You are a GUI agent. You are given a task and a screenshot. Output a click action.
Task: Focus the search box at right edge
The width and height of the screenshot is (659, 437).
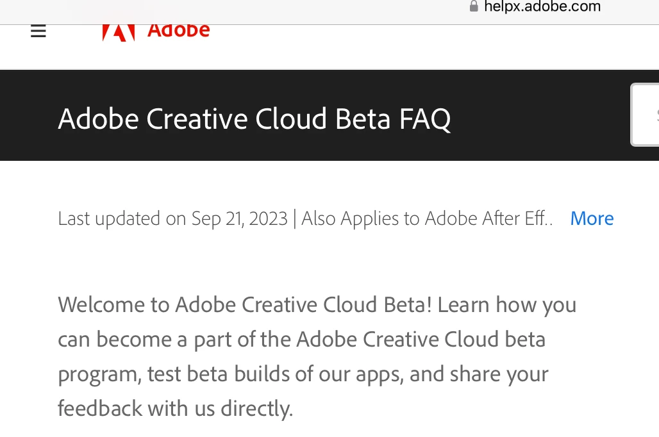[x=646, y=115]
